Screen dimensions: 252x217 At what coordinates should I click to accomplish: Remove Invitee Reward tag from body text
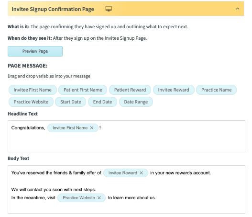click(x=141, y=173)
